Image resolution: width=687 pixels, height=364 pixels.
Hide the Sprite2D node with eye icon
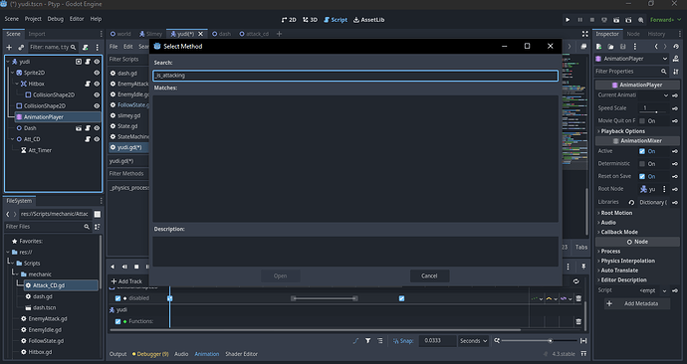coord(97,73)
